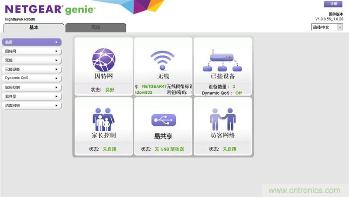Click the Internet globe icon

tap(103, 60)
